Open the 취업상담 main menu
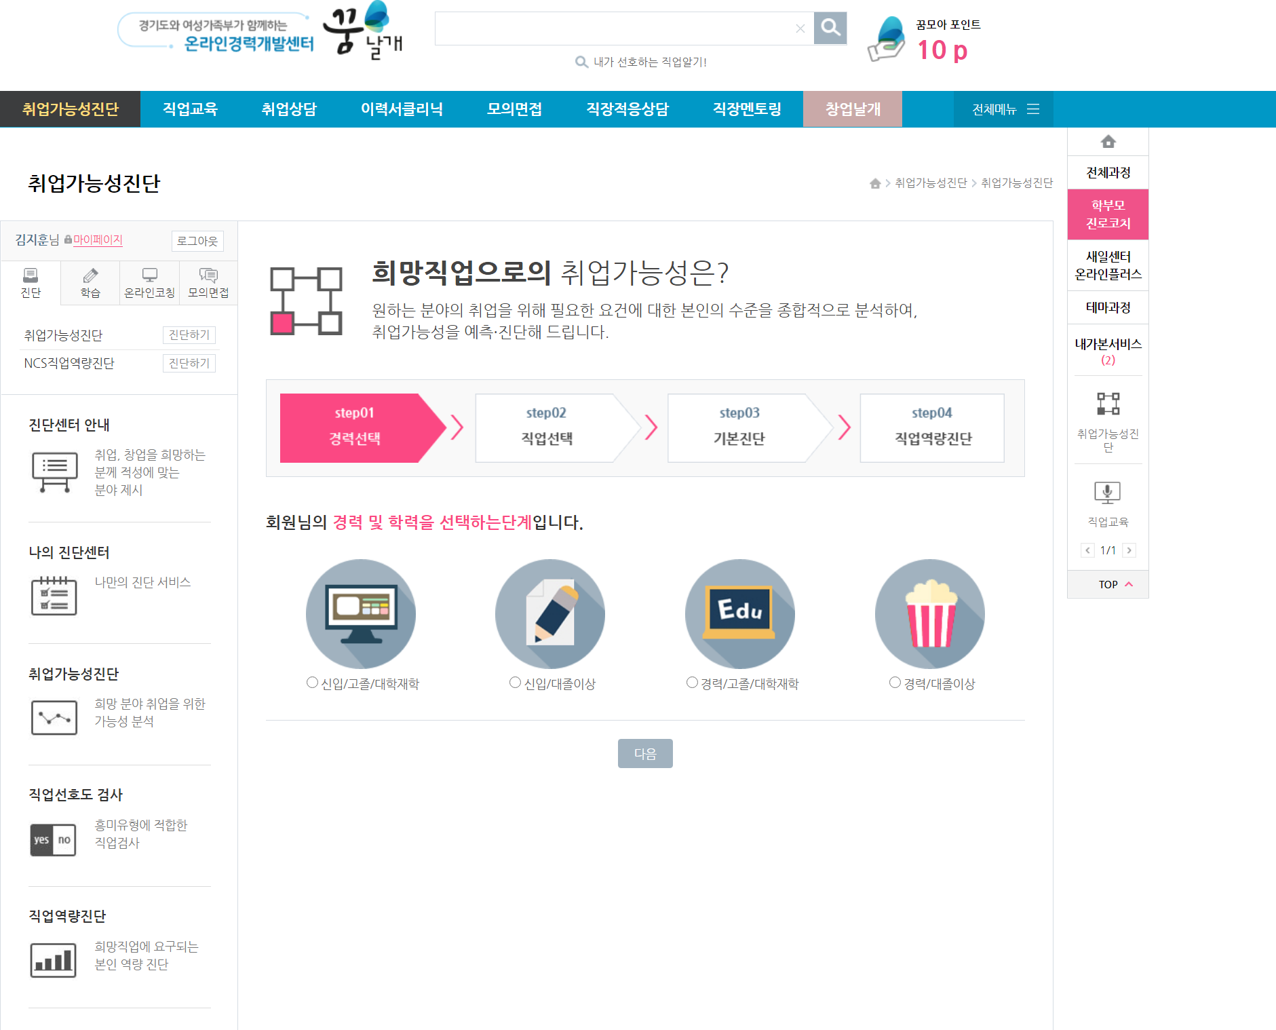The image size is (1276, 1030). pos(289,109)
